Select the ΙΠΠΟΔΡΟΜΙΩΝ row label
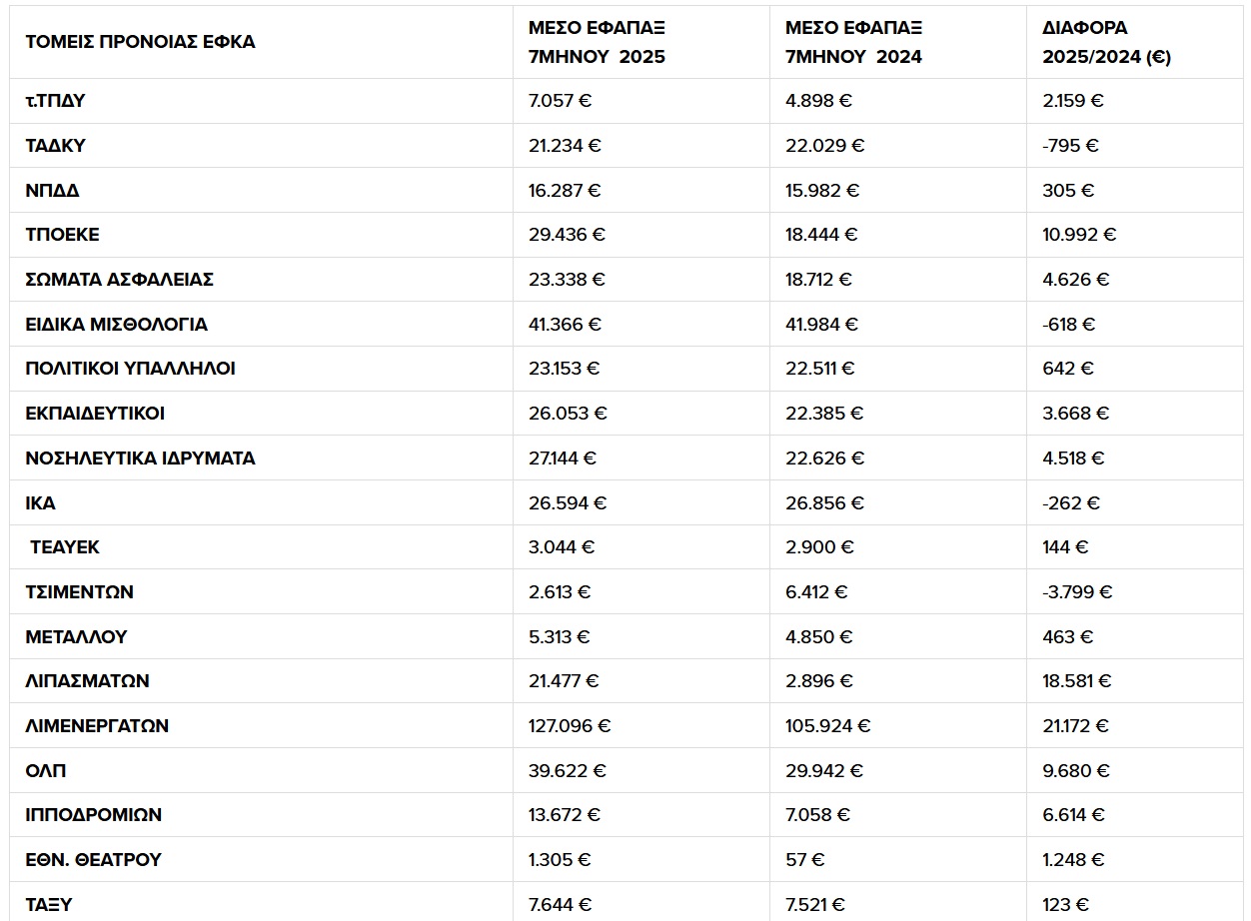Image resolution: width=1251 pixels, height=921 pixels. (x=93, y=815)
